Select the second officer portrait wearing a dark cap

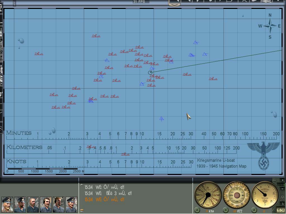coord(20,205)
